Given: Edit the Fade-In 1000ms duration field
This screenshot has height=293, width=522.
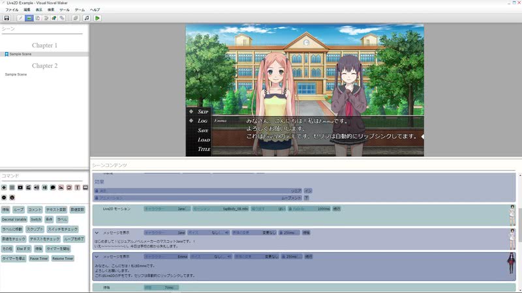Looking at the screenshot, I should click(309, 209).
